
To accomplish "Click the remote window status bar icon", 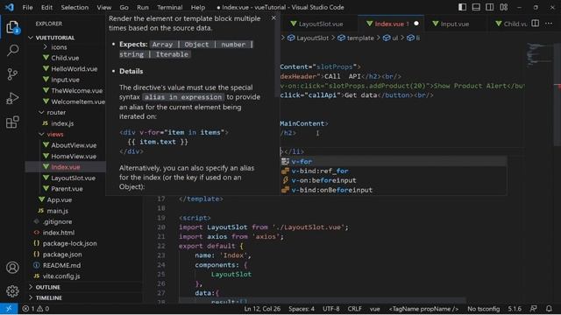I will (9, 309).
